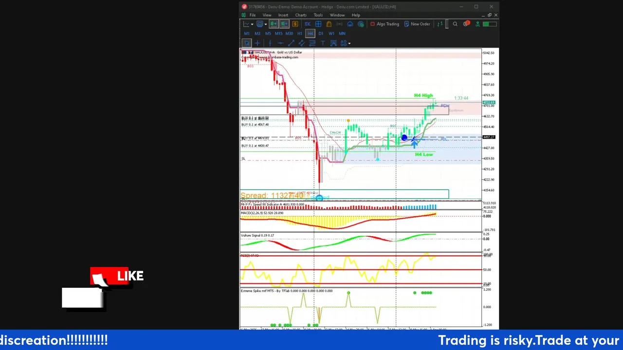Click the BUY 0.1 at 4430.47 order line

tap(255, 145)
